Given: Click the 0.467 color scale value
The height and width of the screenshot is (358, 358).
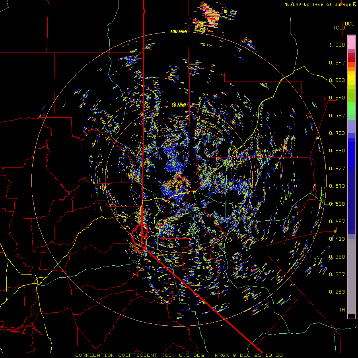Looking at the screenshot, I should click(337, 222).
